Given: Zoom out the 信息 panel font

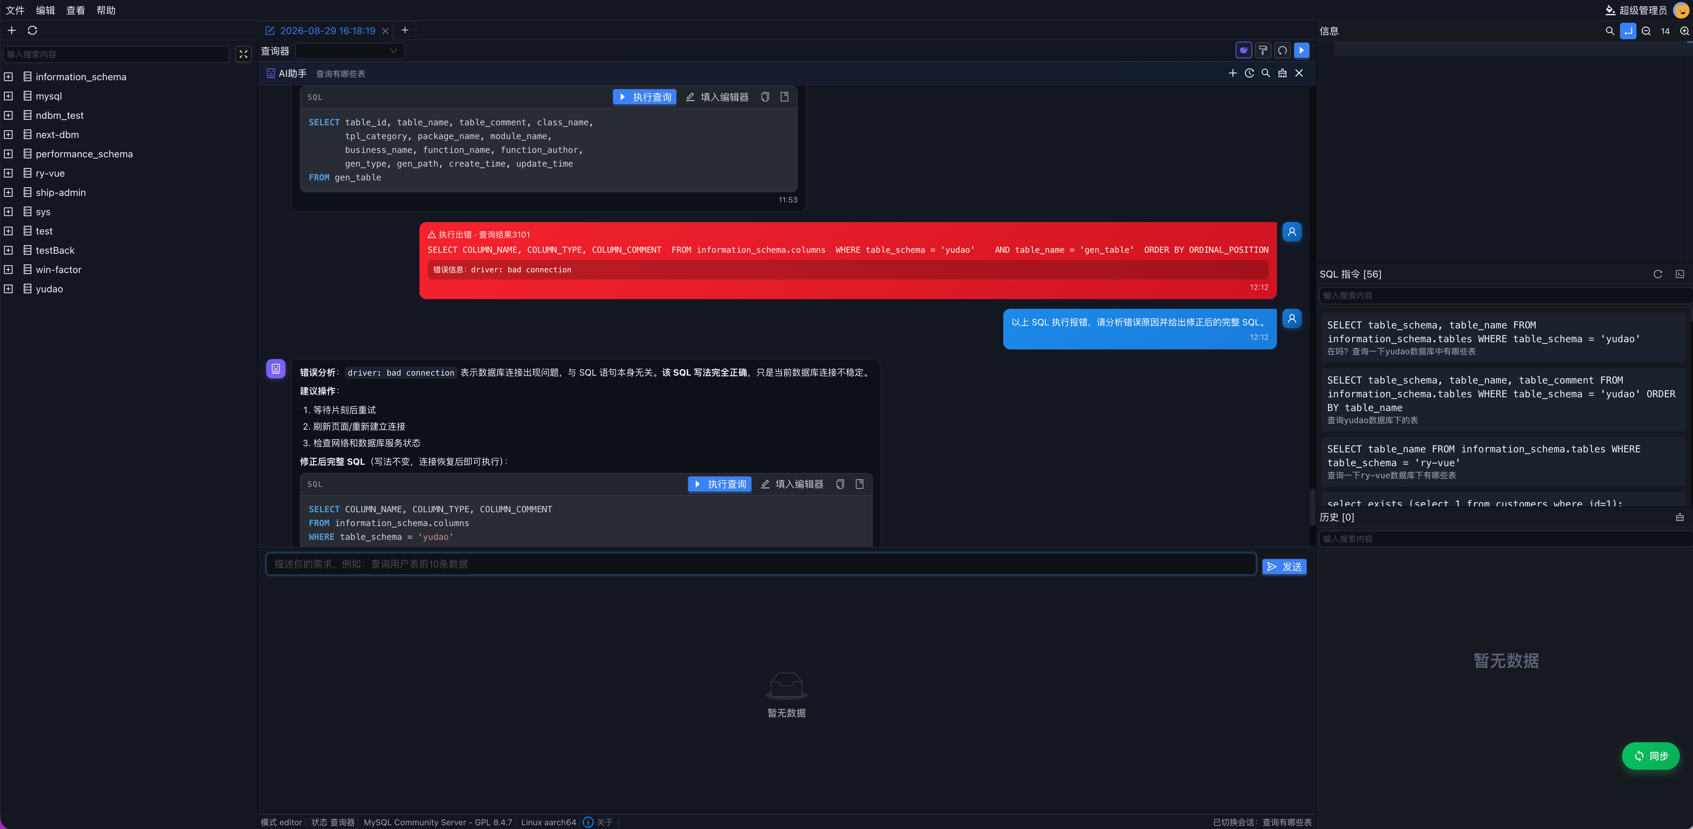Looking at the screenshot, I should [1647, 31].
